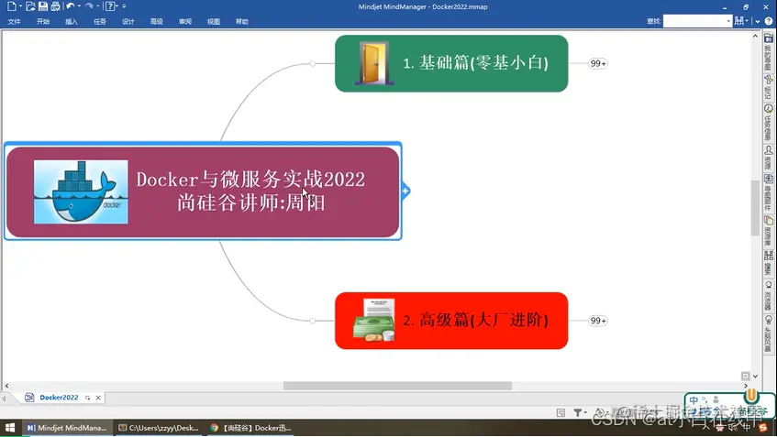
Task: Click the horizontal scroll left arrow
Action: (x=6, y=386)
